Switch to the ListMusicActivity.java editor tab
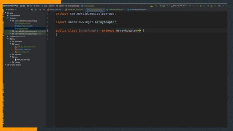Screen dimensions: 233x131 pos(116,10)
